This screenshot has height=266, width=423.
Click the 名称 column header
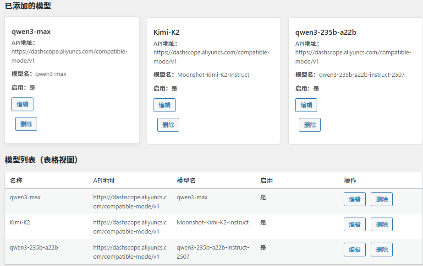click(16, 181)
